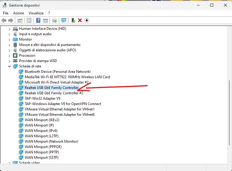Image resolution: width=232 pixels, height=171 pixels.
Task: Select WAN Miniport (IKEv2)
Action: pyautogui.click(x=42, y=120)
